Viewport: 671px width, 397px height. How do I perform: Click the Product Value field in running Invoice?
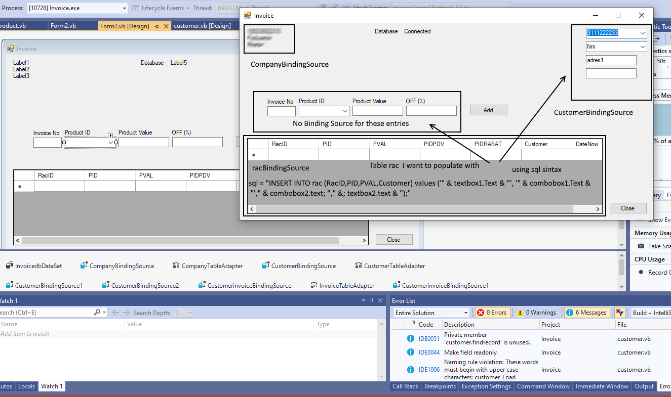[x=378, y=111]
